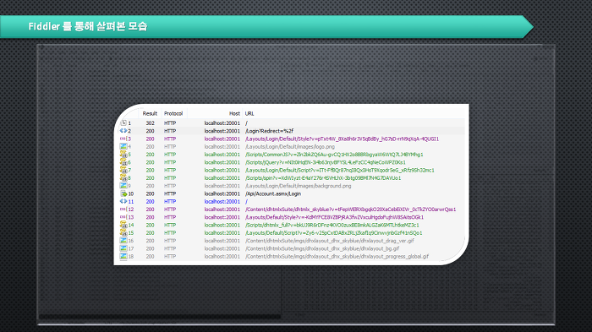592x332 pixels.
Task: Click the script icon for CommonJS session 5
Action: coord(123,155)
